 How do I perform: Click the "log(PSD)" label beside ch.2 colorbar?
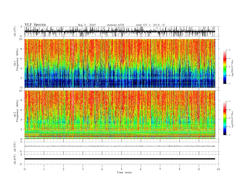(x=232, y=119)
